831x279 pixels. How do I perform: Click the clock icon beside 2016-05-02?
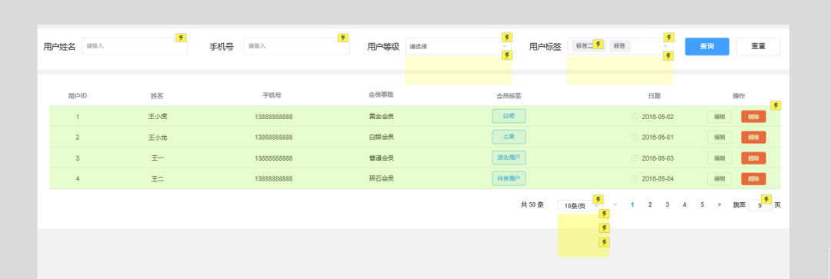click(x=635, y=117)
